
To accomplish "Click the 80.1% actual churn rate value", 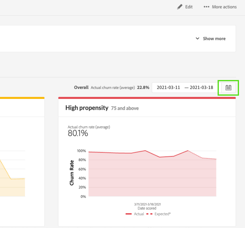I will [x=78, y=133].
